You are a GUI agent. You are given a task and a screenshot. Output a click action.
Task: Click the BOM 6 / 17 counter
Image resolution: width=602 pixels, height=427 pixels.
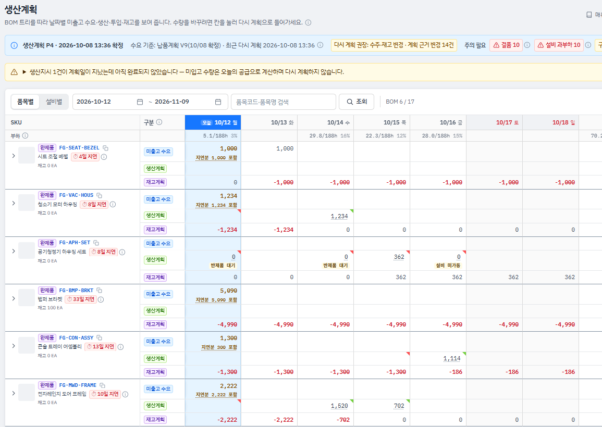click(x=400, y=102)
